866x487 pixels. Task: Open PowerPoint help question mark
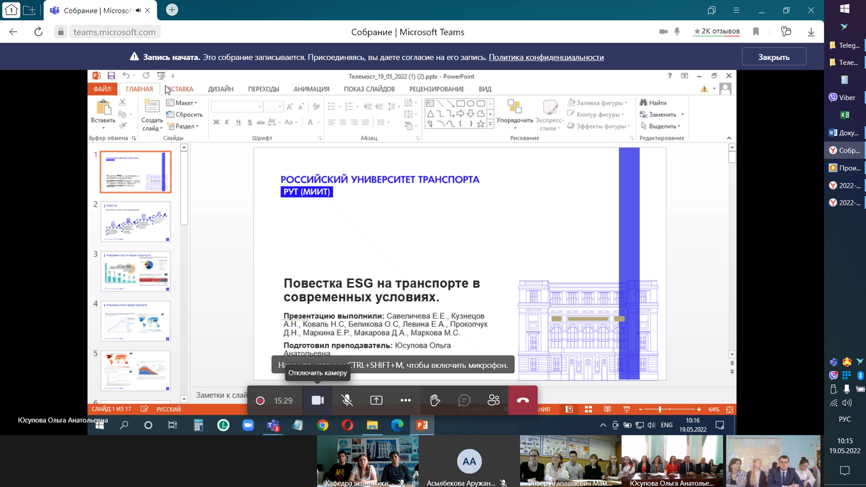(x=669, y=75)
